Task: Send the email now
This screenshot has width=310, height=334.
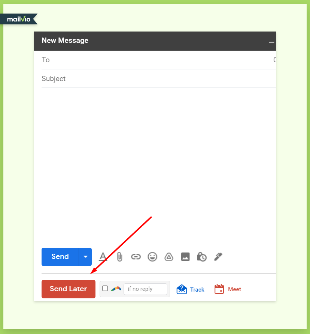Action: pos(60,257)
